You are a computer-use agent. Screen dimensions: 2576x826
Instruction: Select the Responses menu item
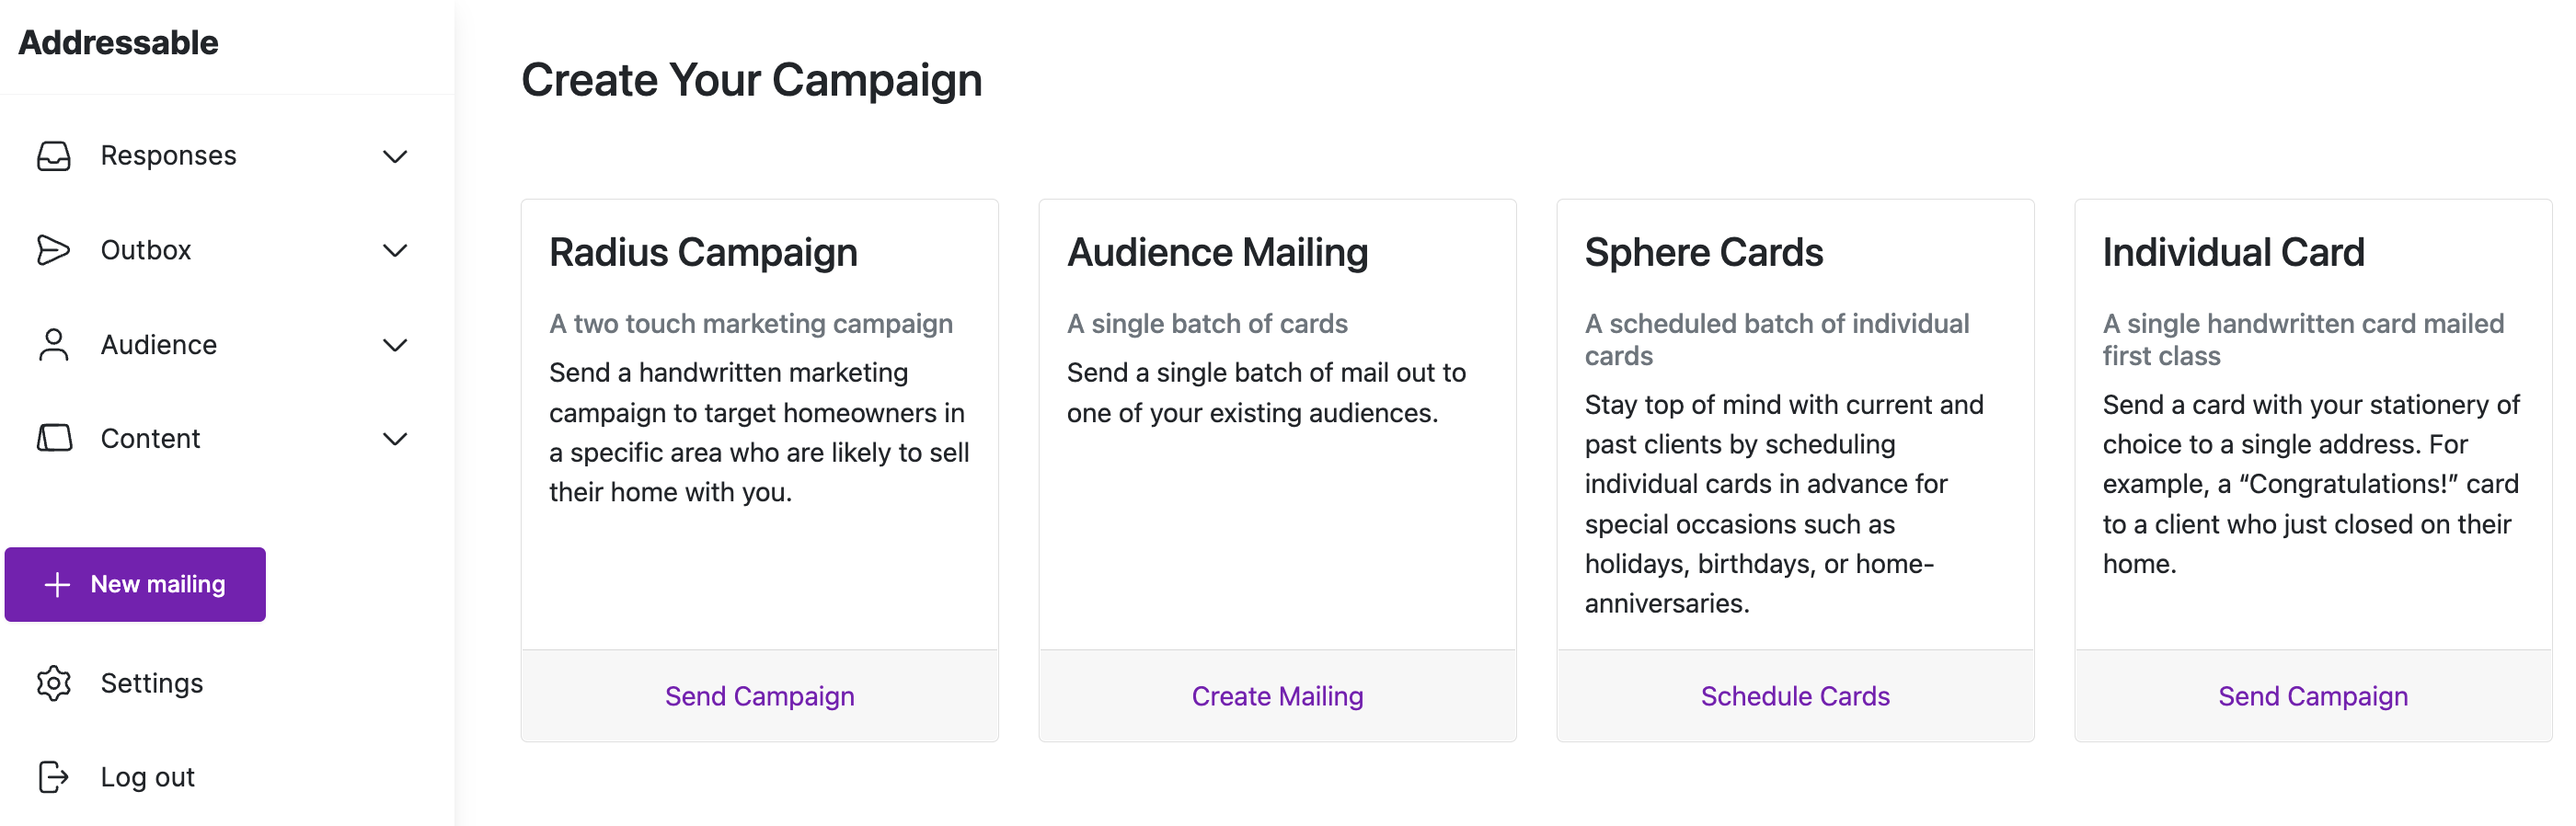point(168,155)
